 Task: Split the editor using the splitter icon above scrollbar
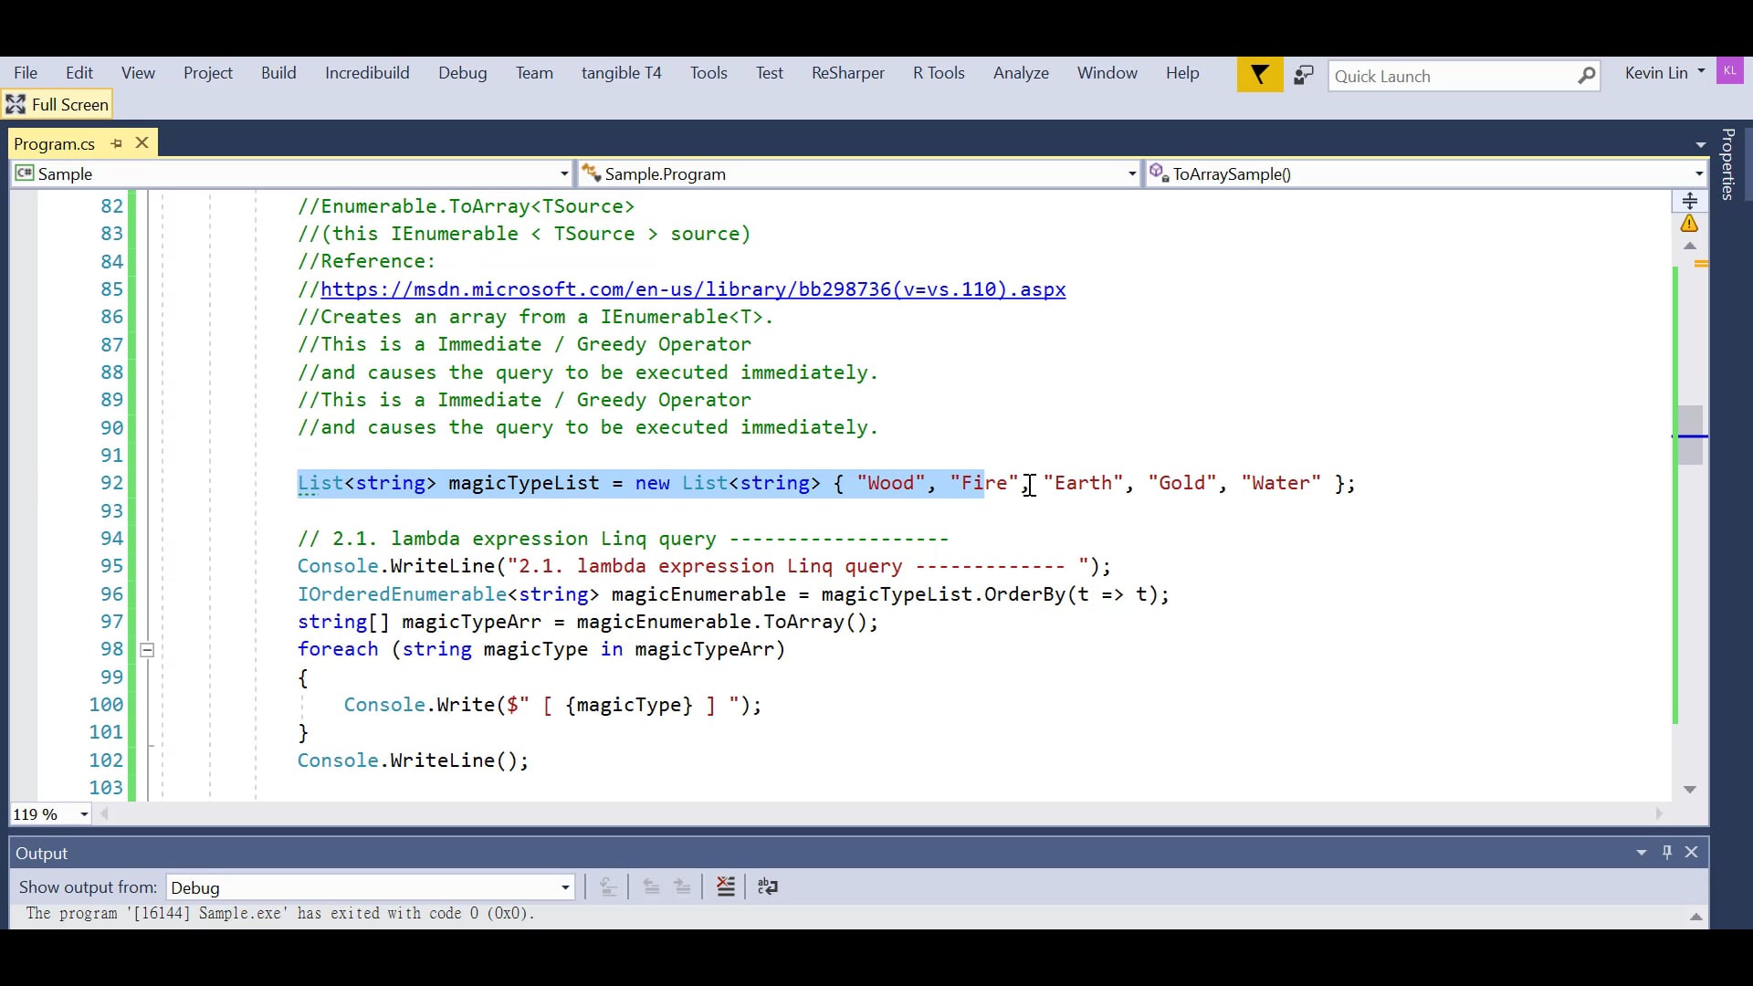pyautogui.click(x=1691, y=200)
